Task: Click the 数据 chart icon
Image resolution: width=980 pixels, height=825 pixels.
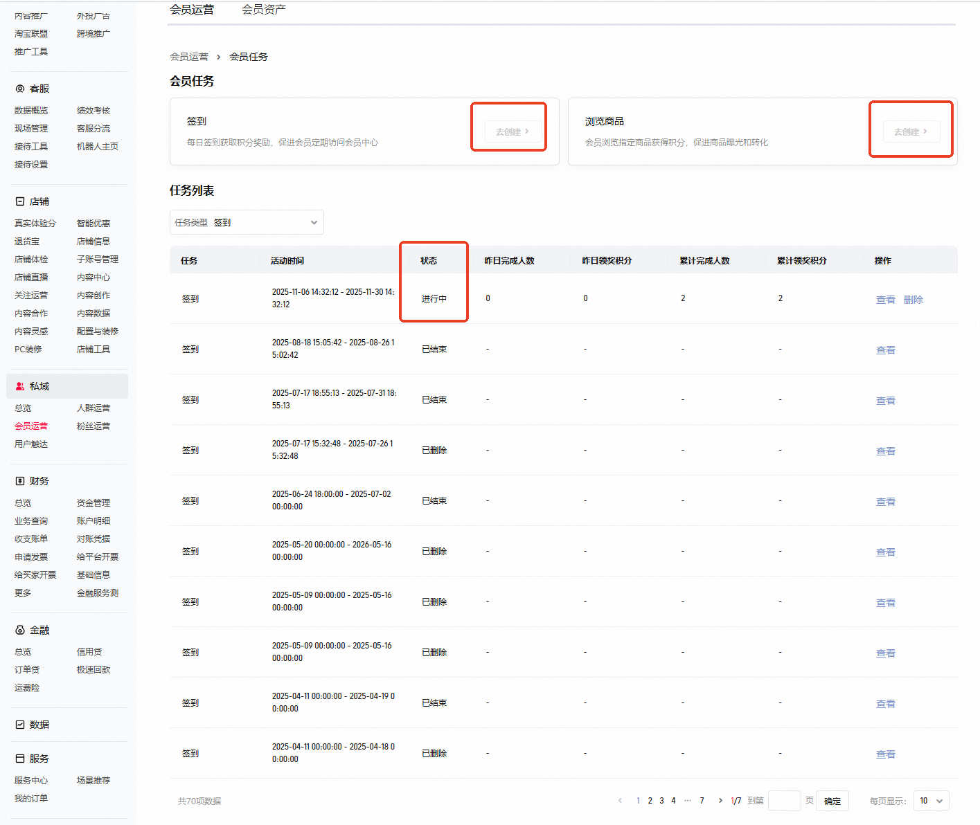Action: click(20, 725)
